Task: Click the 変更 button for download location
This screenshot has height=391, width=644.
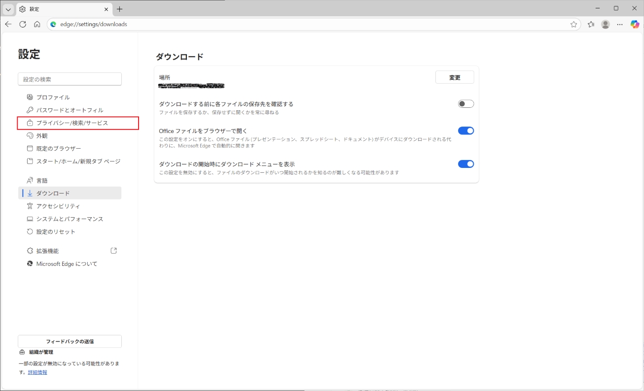Action: coord(454,77)
